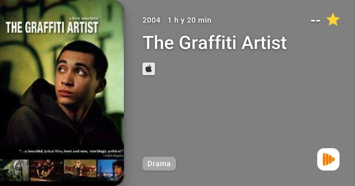Click the word Graffiti in main title
Screen dimensions: 355x186
(208, 42)
